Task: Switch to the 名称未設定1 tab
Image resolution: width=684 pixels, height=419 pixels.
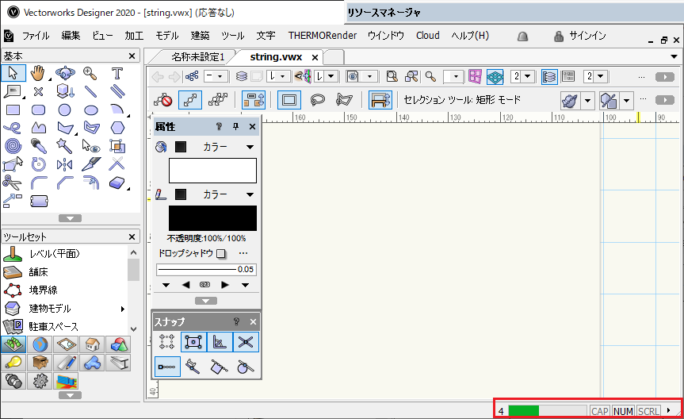Action: coord(197,57)
